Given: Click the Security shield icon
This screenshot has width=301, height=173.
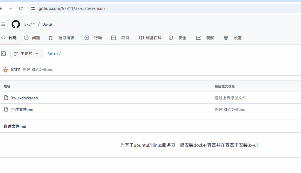Looking at the screenshot, I should (x=171, y=38).
